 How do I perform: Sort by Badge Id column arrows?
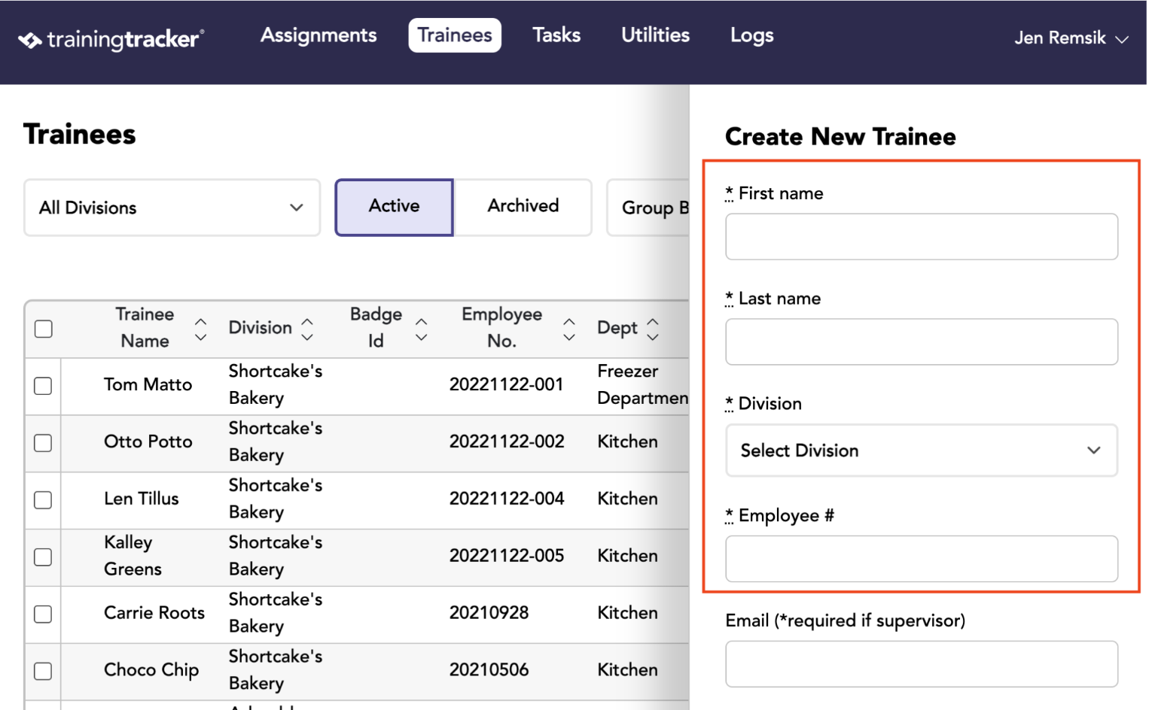click(422, 329)
